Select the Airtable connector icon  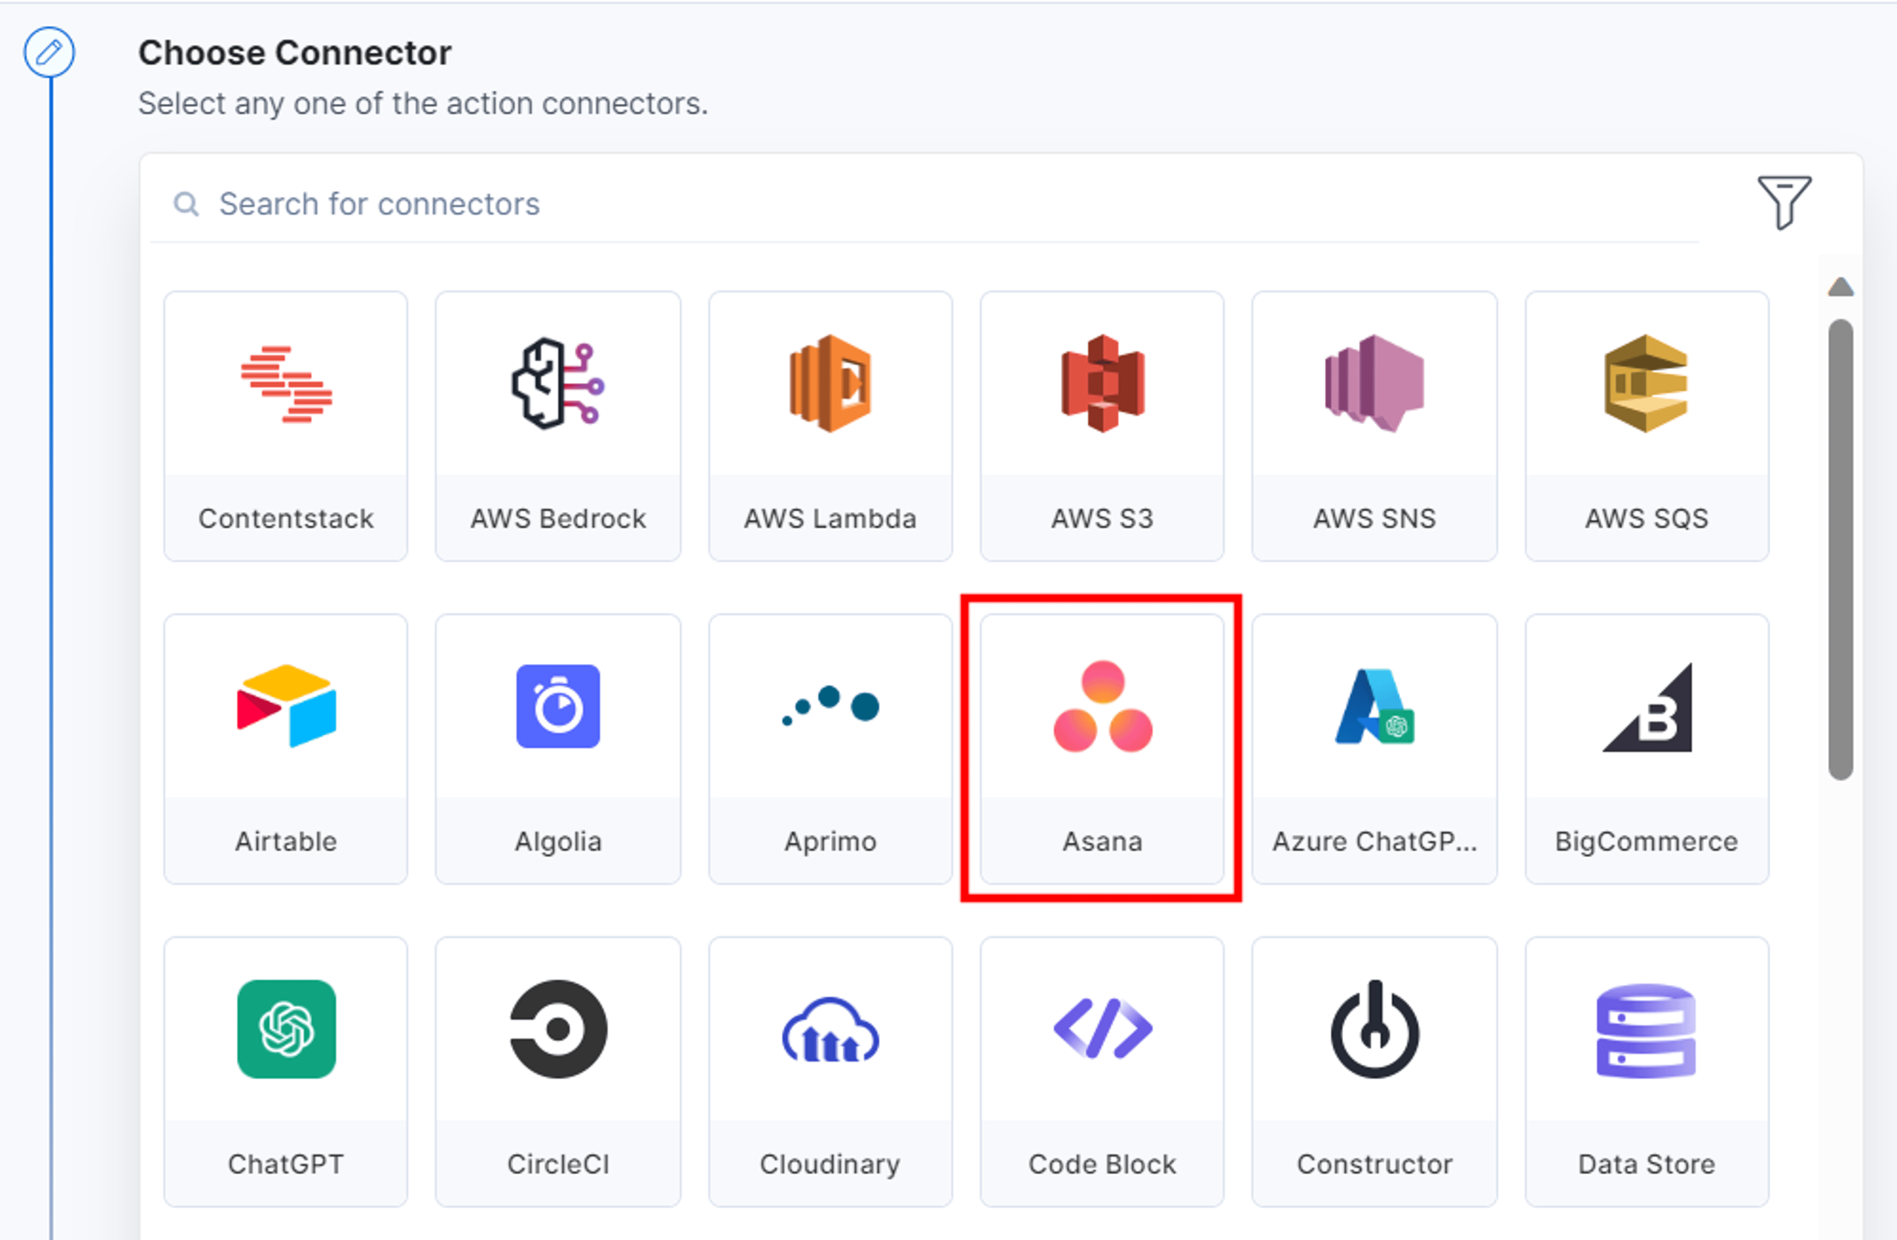[x=286, y=706]
